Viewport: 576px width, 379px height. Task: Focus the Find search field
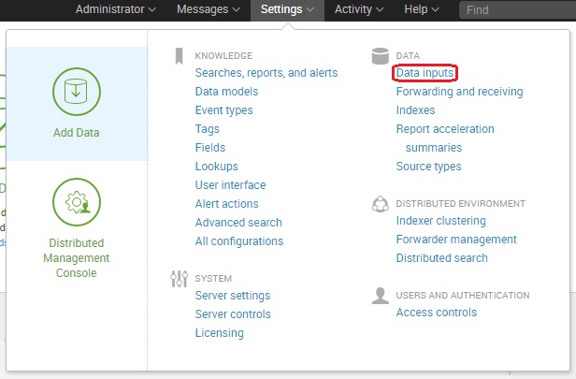click(517, 10)
